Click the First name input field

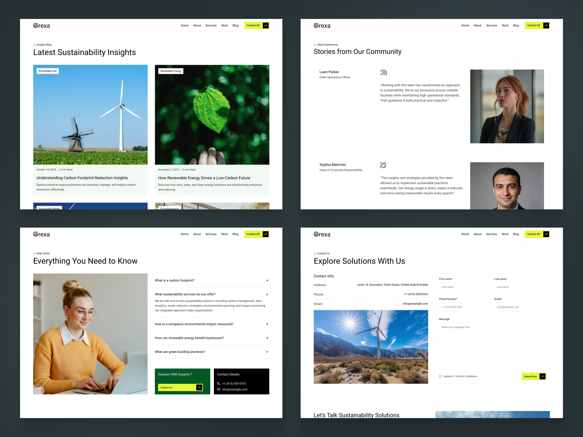click(x=465, y=287)
